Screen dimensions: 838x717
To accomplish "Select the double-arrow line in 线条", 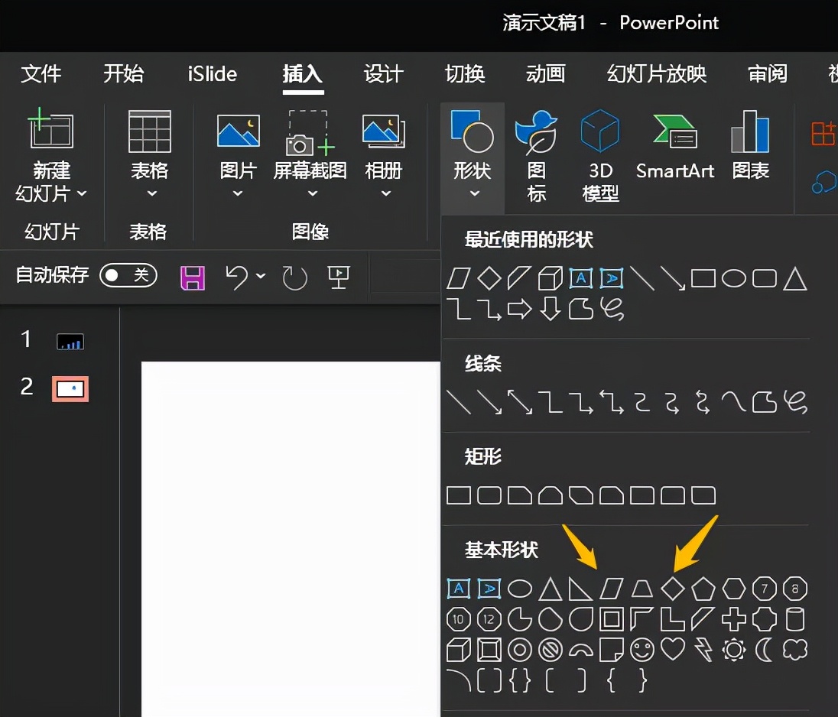I will click(x=519, y=402).
